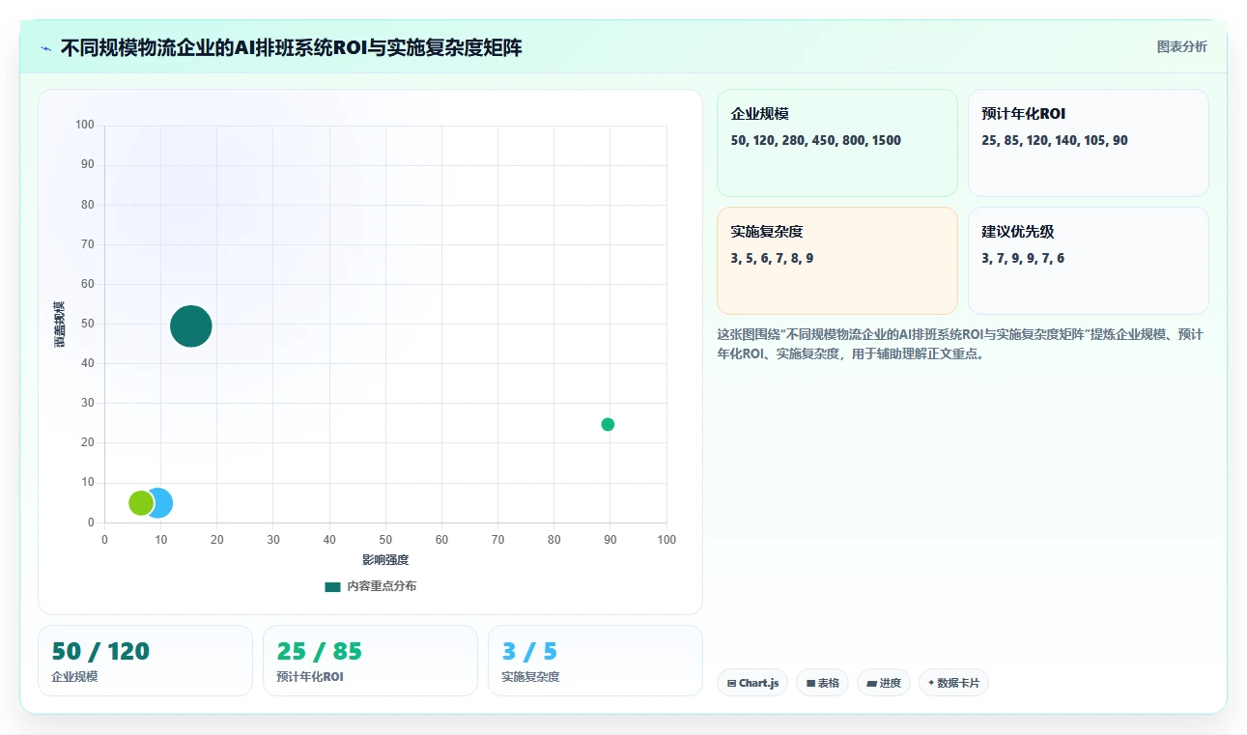Click the Chart.js tag chip
This screenshot has width=1247, height=735.
752,683
